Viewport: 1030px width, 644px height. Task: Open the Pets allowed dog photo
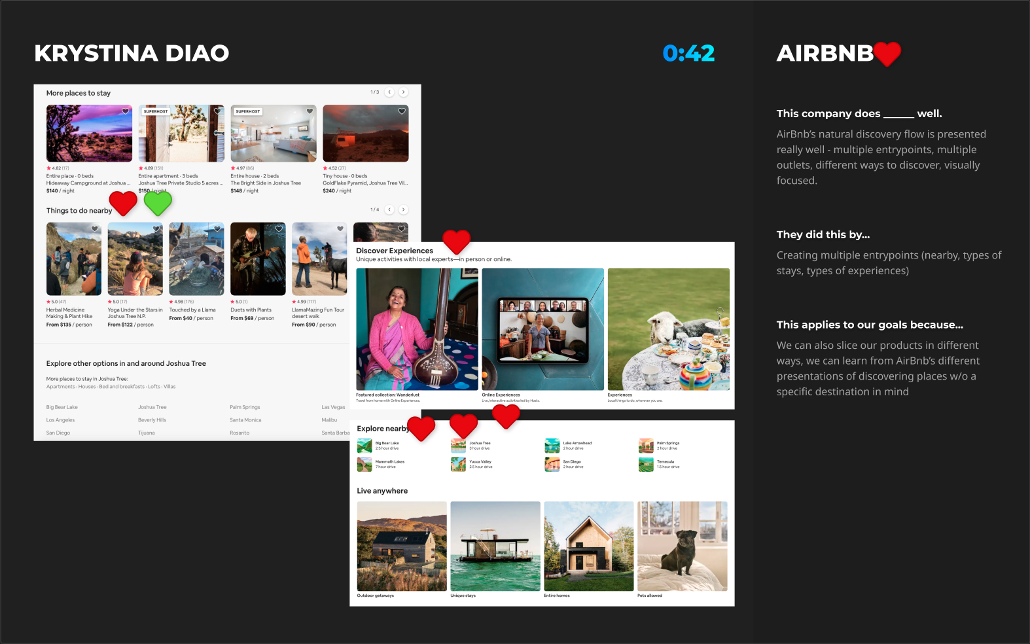pyautogui.click(x=683, y=546)
